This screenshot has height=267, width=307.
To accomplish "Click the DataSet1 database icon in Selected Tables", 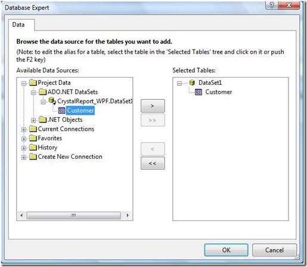I will click(192, 82).
